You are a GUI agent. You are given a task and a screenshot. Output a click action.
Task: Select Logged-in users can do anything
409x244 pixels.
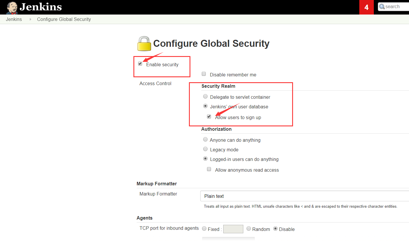tap(205, 159)
